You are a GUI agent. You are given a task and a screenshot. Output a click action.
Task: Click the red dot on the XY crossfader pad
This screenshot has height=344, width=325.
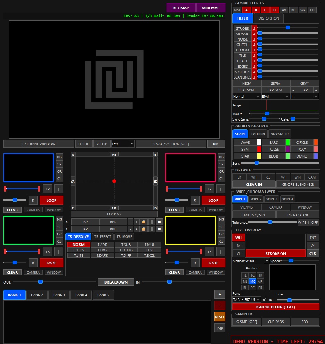click(x=114, y=181)
